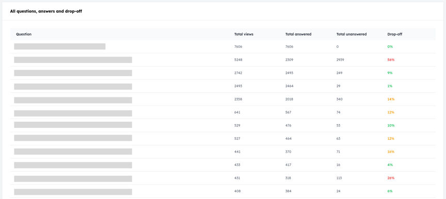Click the unanswered count 63
This screenshot has height=199, width=446.
(338, 139)
